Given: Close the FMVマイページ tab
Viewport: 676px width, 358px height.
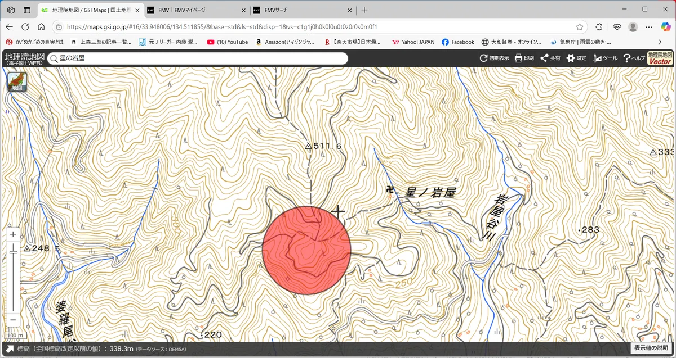Looking at the screenshot, I should point(243,10).
